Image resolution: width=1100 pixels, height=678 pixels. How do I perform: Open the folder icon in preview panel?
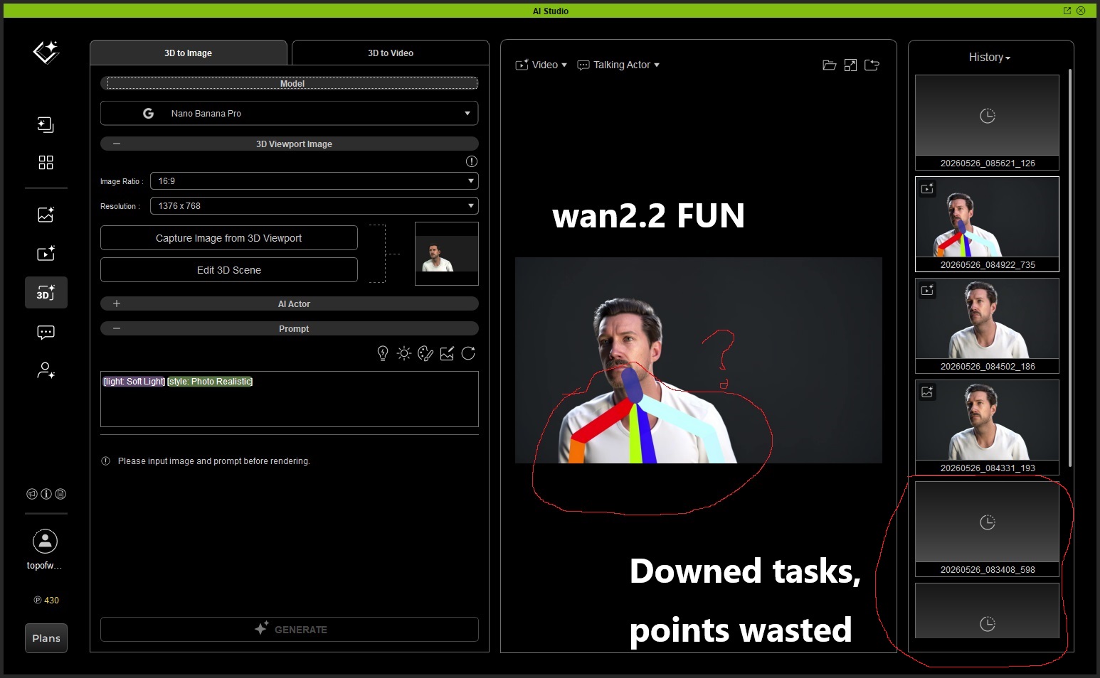829,65
